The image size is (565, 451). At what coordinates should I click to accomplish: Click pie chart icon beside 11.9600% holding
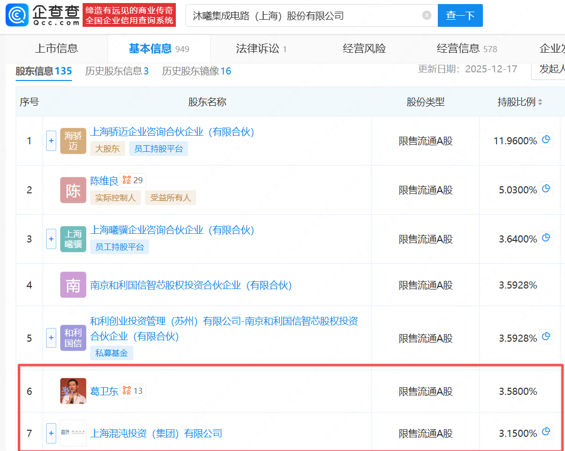tap(546, 140)
